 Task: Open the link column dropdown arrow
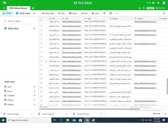pos(82,18)
